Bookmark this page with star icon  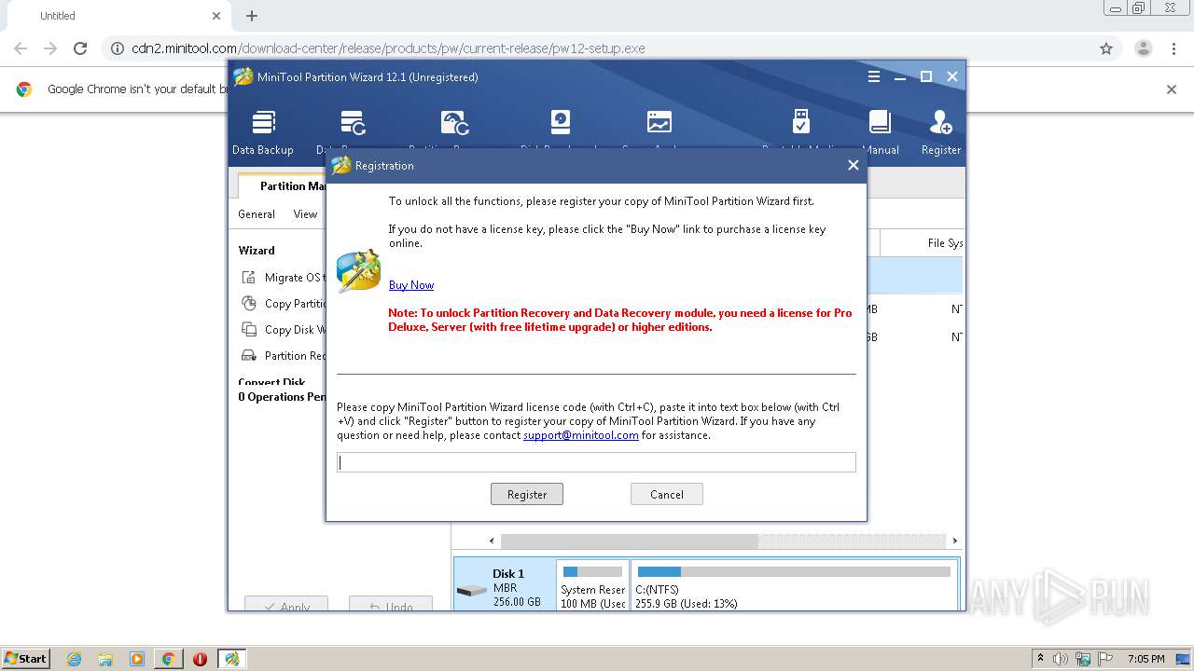tap(1106, 48)
